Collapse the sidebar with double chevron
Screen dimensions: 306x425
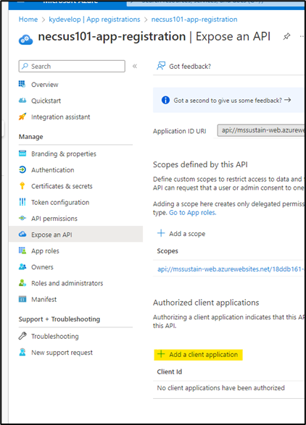click(x=135, y=66)
